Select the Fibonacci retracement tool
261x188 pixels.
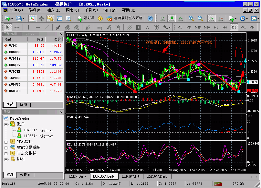click(99, 27)
